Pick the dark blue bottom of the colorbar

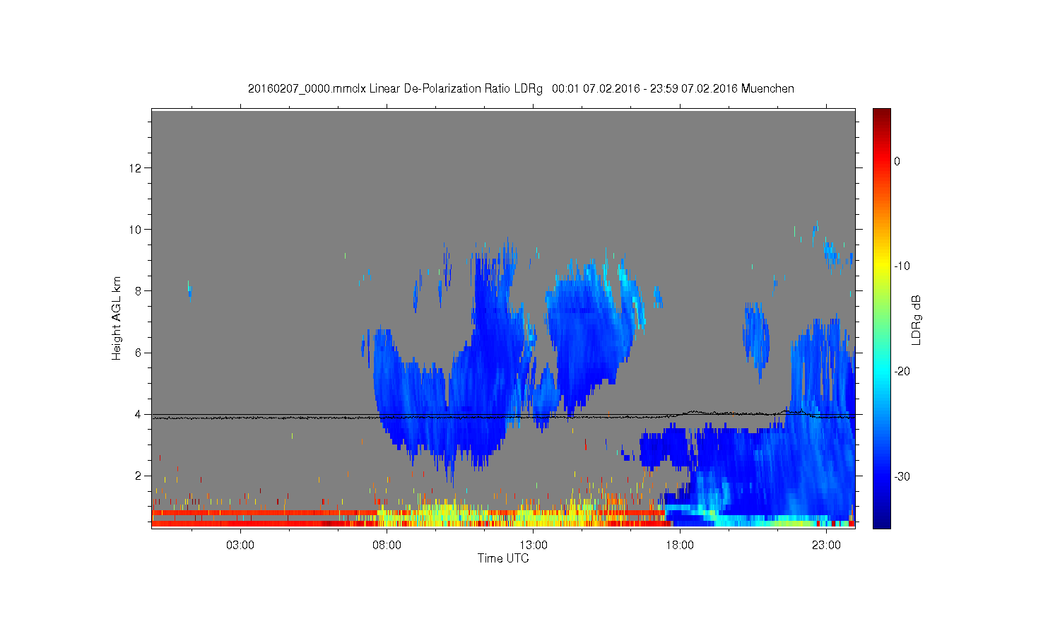tap(881, 522)
